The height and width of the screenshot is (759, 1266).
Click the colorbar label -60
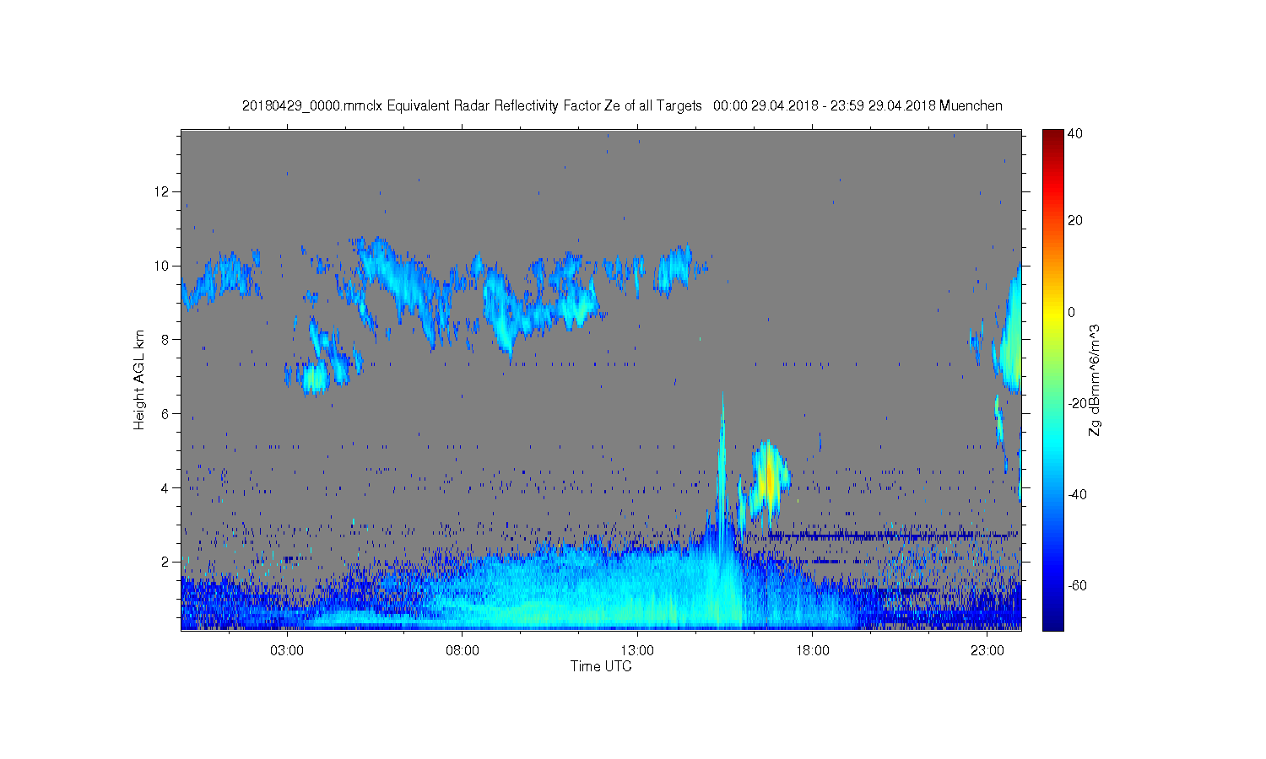(x=1077, y=585)
